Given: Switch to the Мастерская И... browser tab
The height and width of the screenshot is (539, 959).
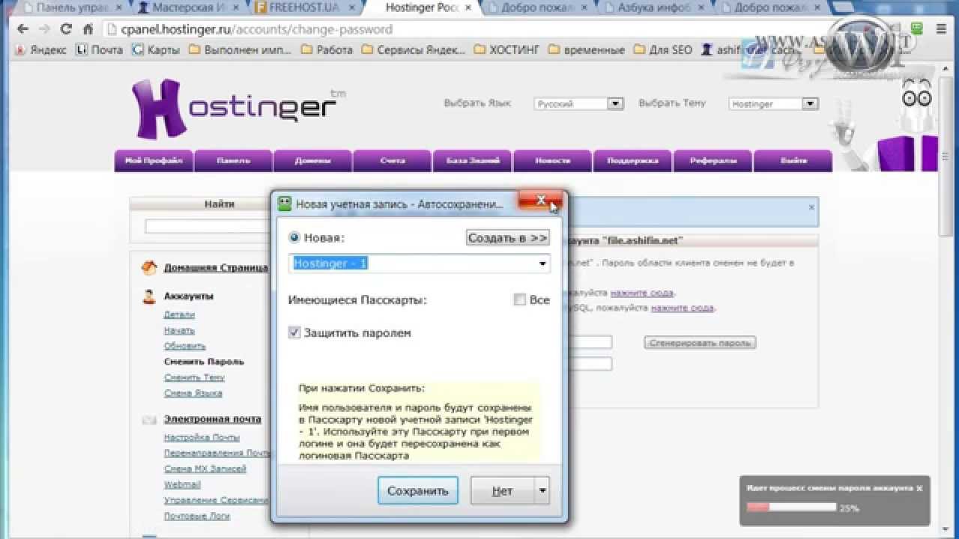Looking at the screenshot, I should [186, 8].
